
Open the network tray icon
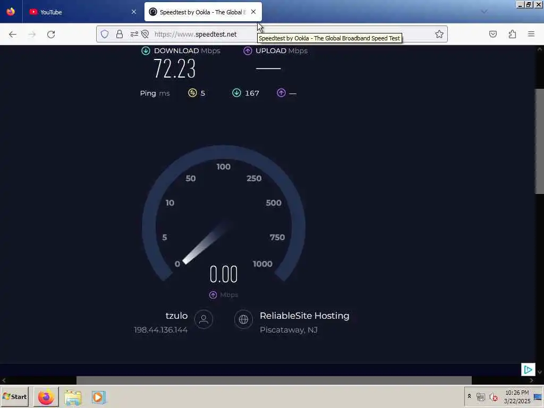480,397
